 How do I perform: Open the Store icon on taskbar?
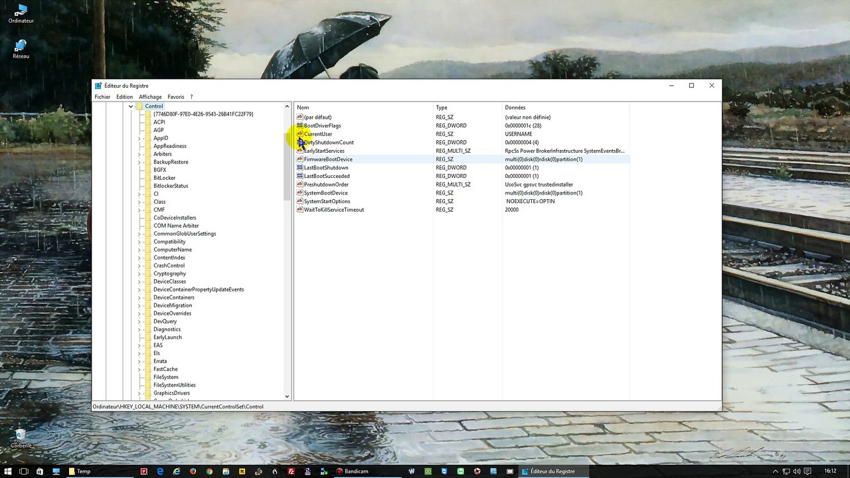point(40,471)
